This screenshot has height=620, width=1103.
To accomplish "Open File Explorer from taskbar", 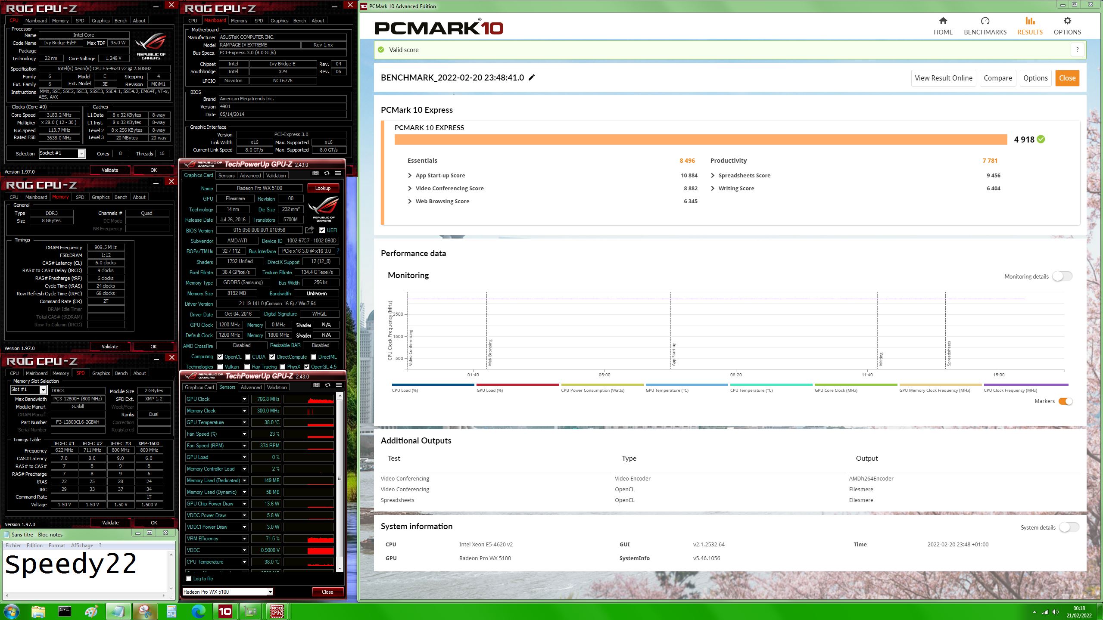I will click(38, 611).
